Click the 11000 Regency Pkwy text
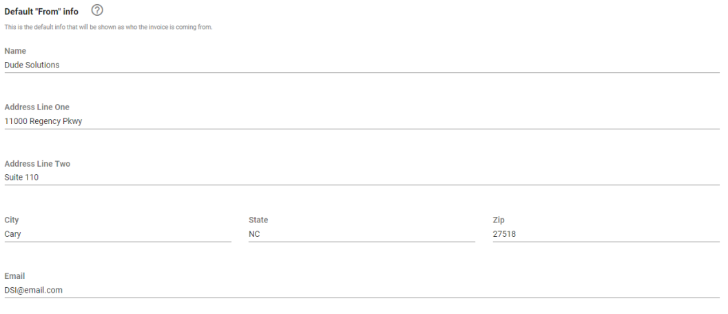The image size is (728, 314). [x=43, y=122]
